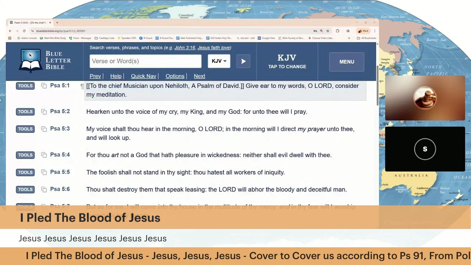The width and height of the screenshot is (471, 265).
Task: Click the Psa 5:6 verse reference
Action: tap(60, 189)
